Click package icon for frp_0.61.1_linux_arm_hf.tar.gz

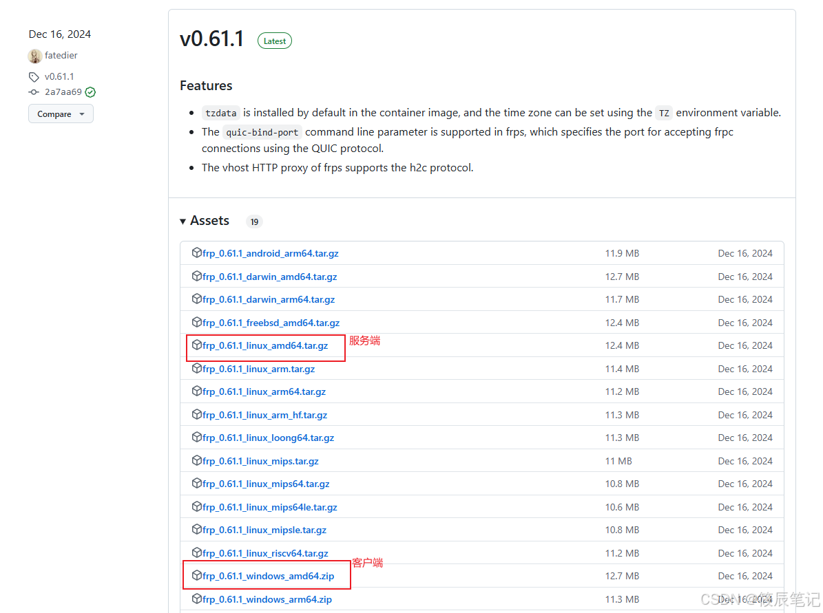click(x=197, y=414)
